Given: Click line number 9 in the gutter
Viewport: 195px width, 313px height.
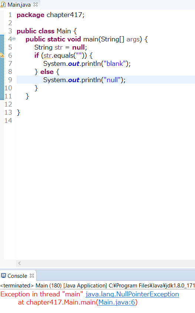Looking at the screenshot, I should (10, 80).
